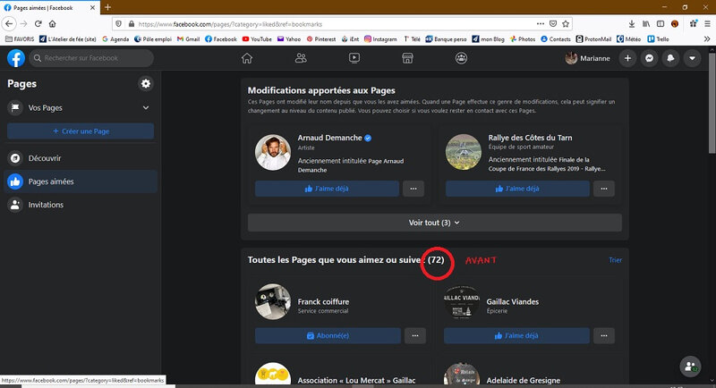716x388 pixels.
Task: Bookmark page with star icon
Action: tap(566, 24)
